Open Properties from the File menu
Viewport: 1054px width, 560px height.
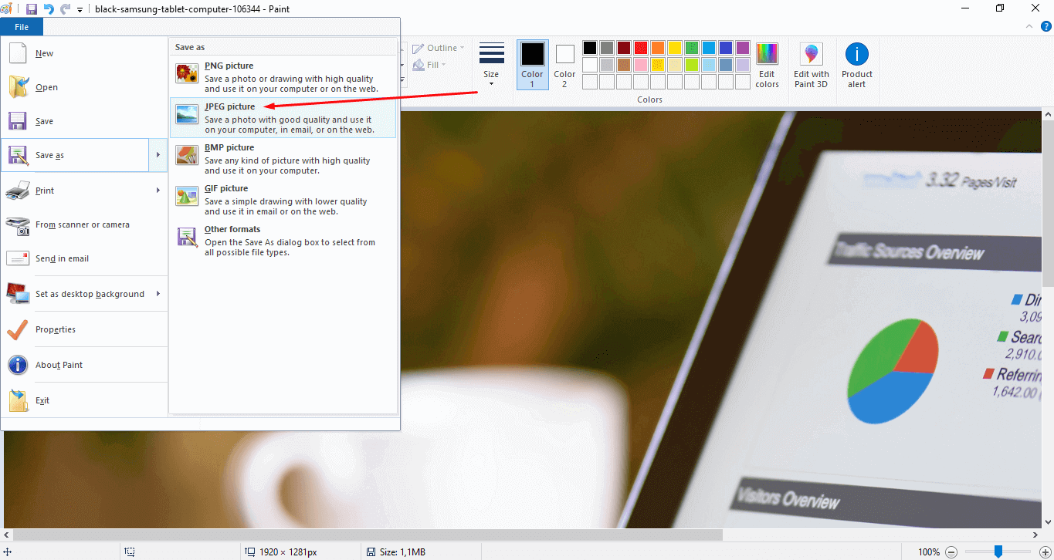pos(84,329)
